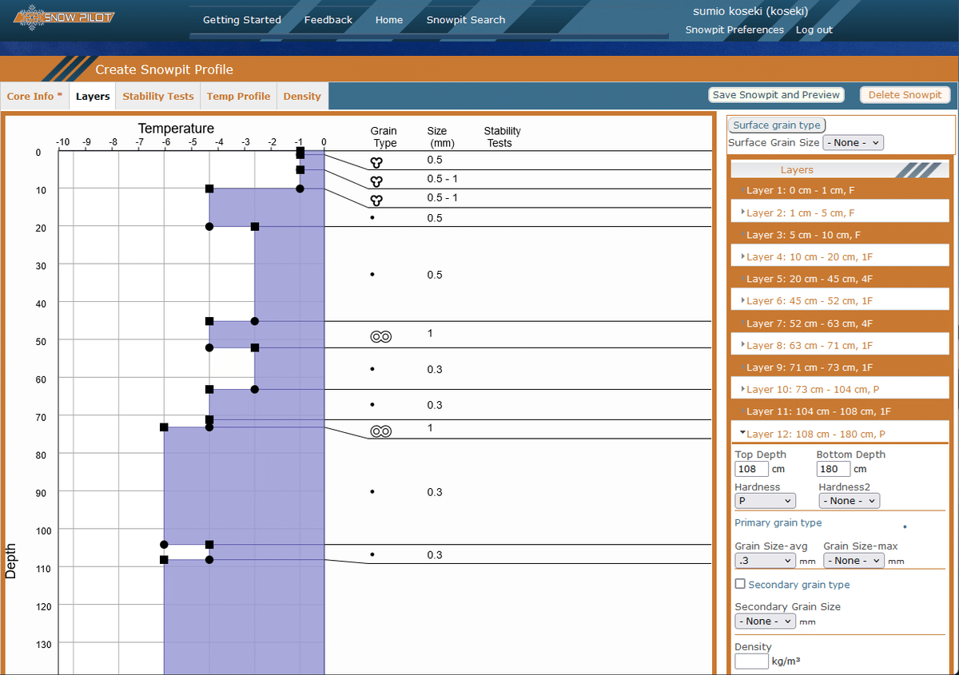Viewport: 959px width, 675px height.
Task: Expand Layer 4: 10 cm - 20 cm
Action: point(839,257)
